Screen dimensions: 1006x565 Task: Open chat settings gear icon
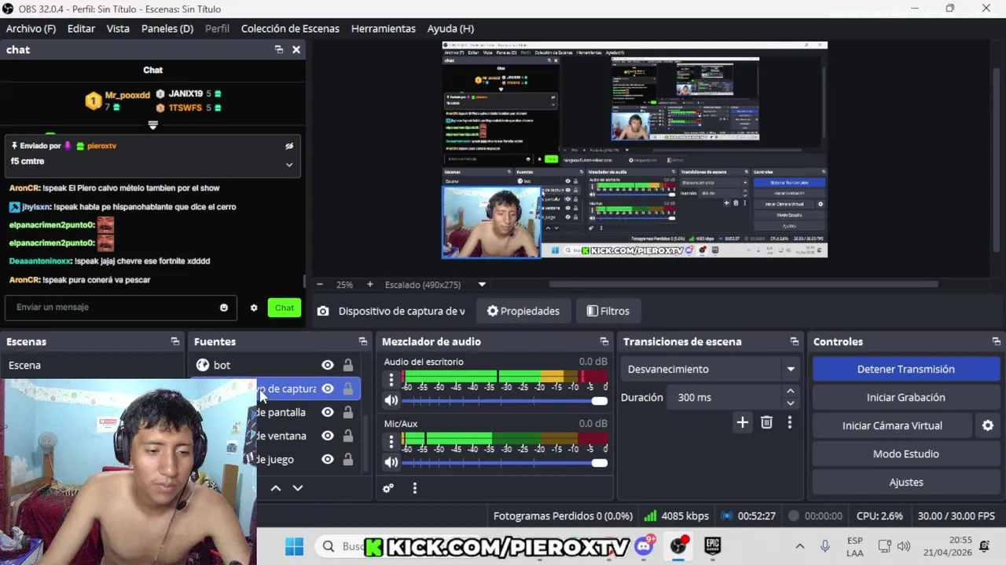pos(254,308)
